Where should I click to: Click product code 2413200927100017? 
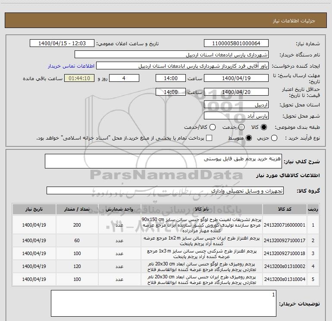tap(285, 240)
